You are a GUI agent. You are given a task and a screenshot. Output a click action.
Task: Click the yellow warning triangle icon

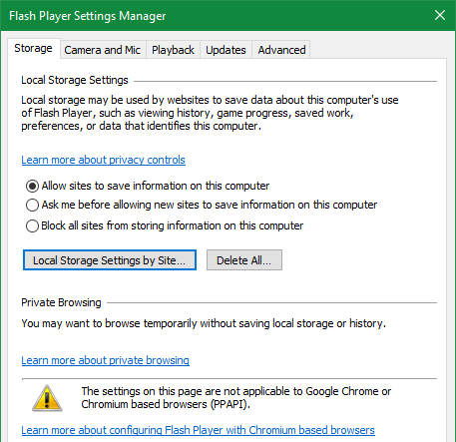click(x=47, y=398)
